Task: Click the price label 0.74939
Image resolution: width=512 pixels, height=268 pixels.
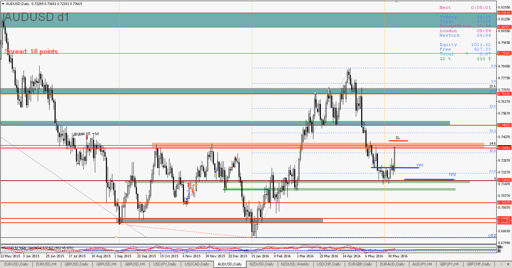Action: click(505, 125)
